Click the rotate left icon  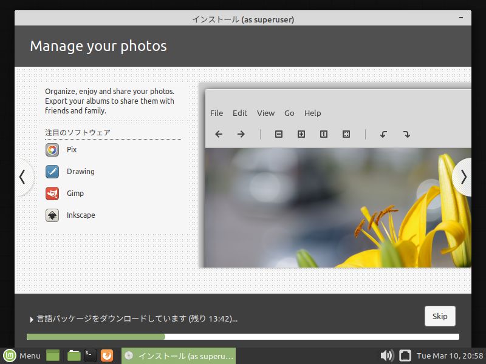[x=384, y=134]
